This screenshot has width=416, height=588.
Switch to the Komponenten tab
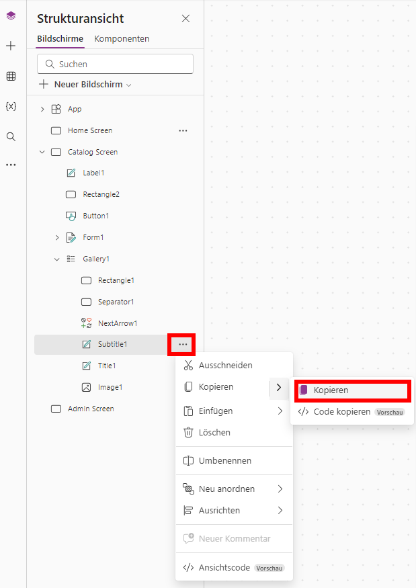[122, 38]
